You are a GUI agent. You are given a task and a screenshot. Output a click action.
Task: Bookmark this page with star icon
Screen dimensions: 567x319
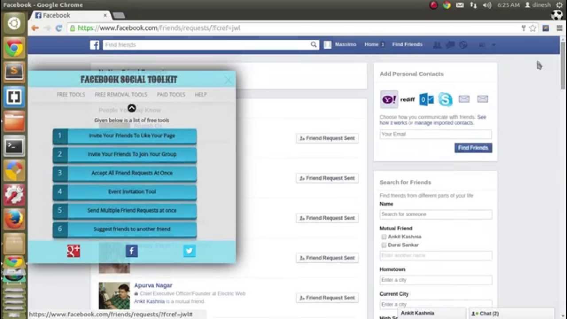532,28
